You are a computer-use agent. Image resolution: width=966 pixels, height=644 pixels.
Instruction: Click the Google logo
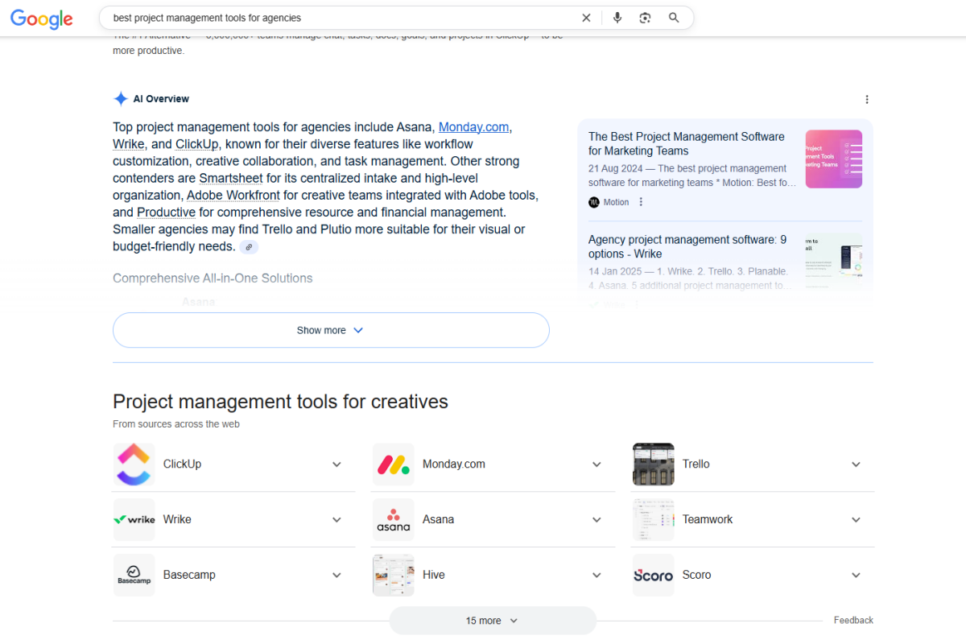click(41, 19)
